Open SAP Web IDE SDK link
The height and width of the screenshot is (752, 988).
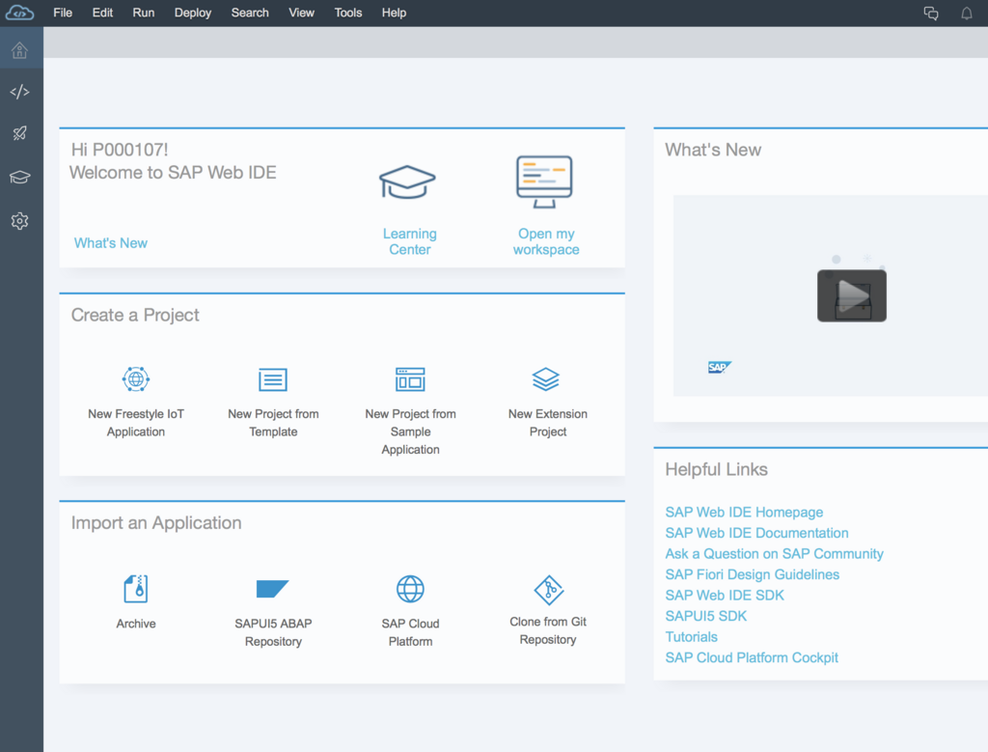pos(725,595)
